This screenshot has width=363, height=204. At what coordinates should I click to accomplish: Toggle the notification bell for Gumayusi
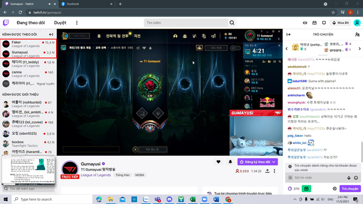(x=230, y=162)
